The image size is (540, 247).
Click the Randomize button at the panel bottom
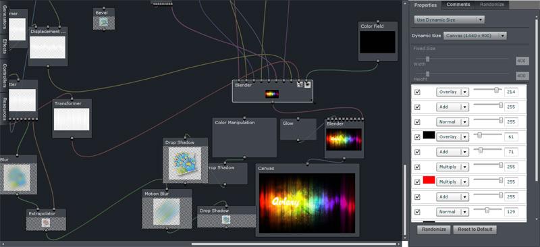coord(433,229)
